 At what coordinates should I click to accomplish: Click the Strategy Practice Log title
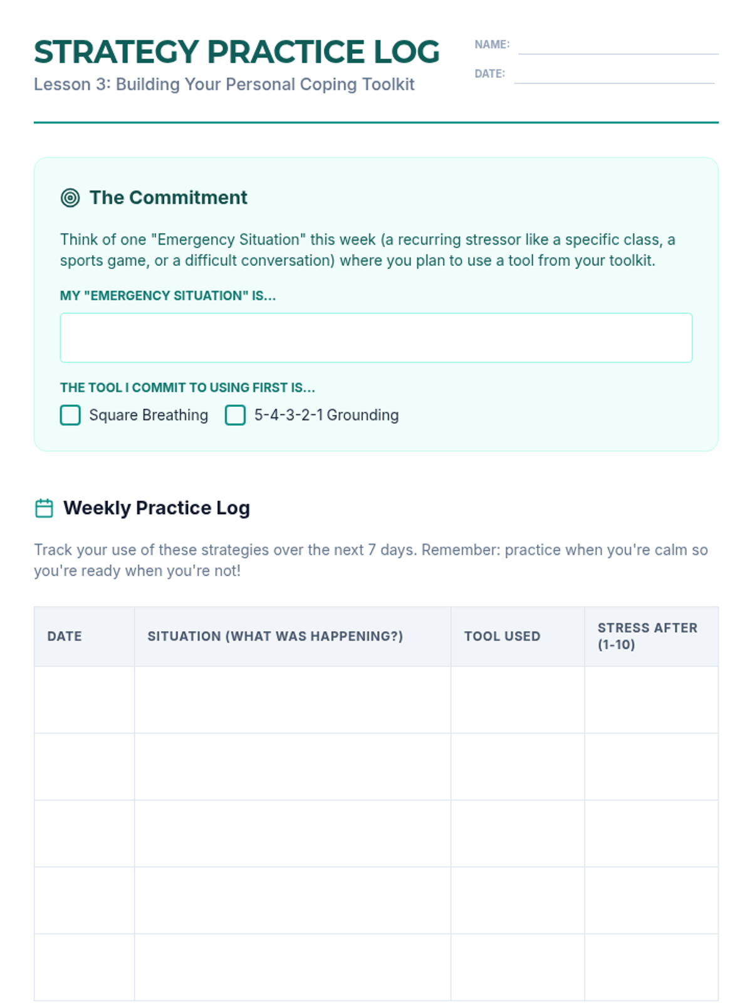[237, 52]
